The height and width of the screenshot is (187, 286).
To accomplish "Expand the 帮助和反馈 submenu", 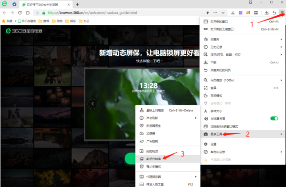I will [243, 152].
